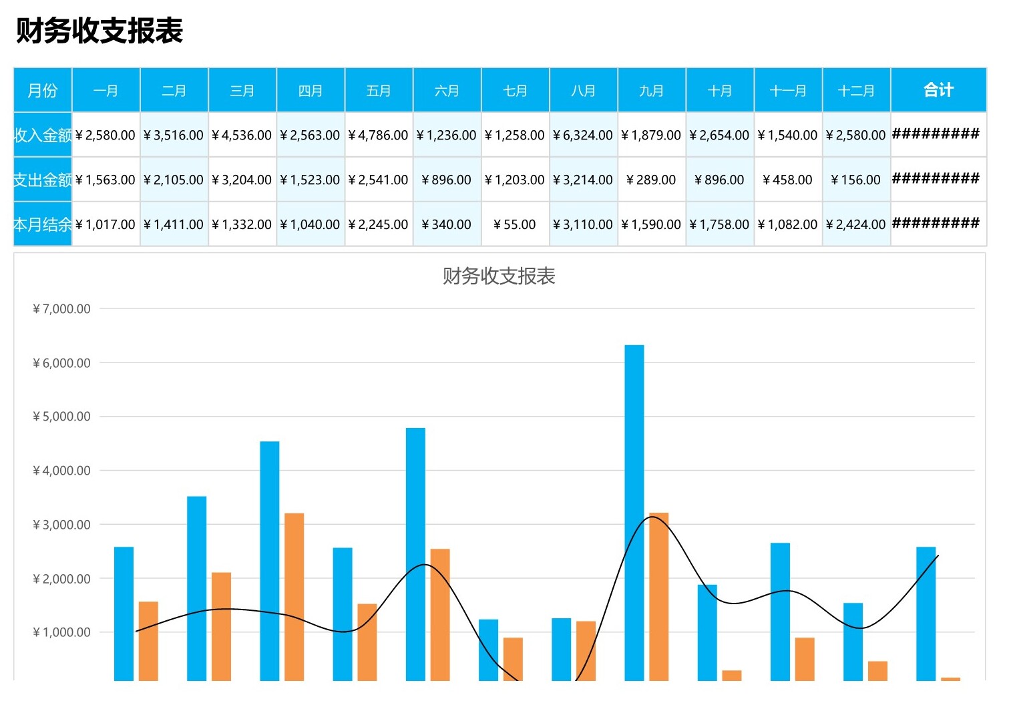The image size is (1011, 703).
Task: Click the ¥7,000.00 axis label
Action: point(61,308)
